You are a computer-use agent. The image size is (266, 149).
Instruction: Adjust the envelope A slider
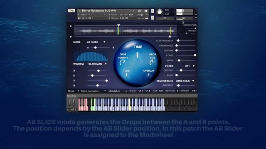(97, 71)
